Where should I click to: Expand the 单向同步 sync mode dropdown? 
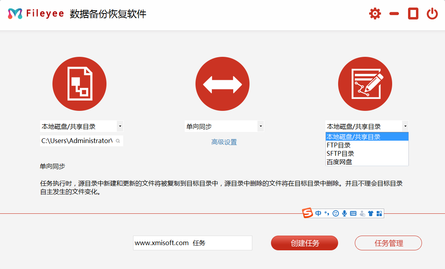(x=261, y=127)
